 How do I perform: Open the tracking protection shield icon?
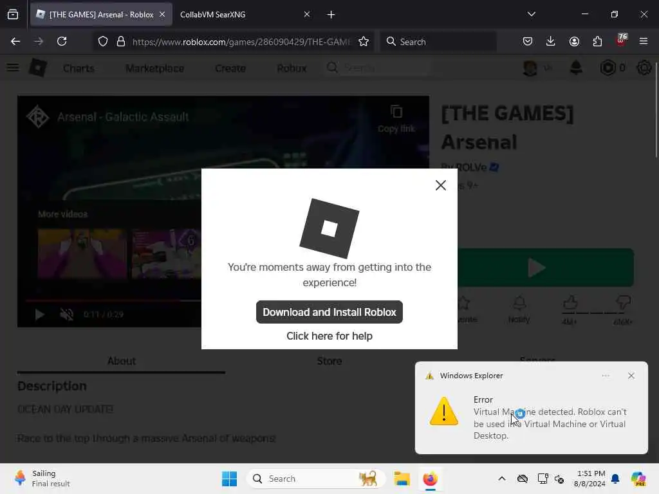click(x=103, y=41)
